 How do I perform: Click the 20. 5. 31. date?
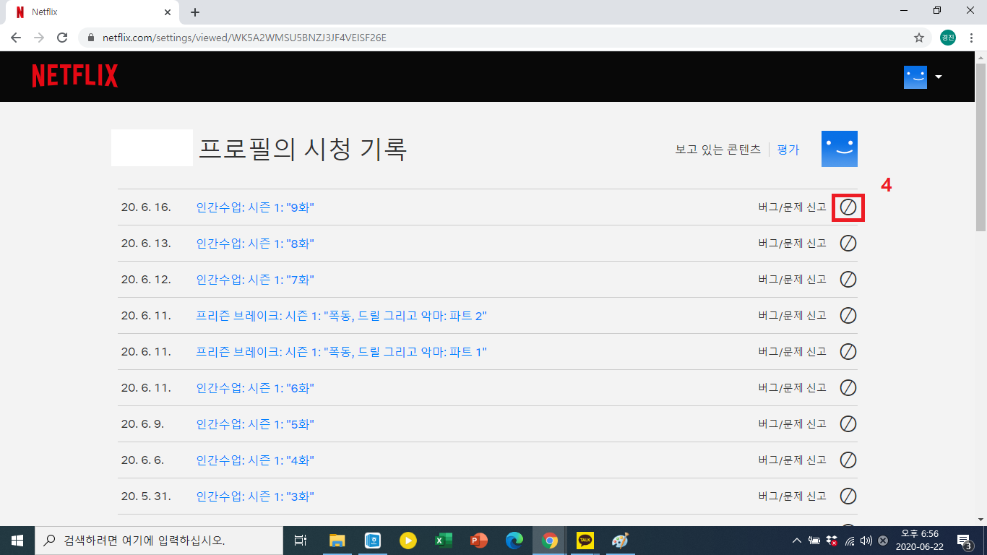(x=145, y=496)
